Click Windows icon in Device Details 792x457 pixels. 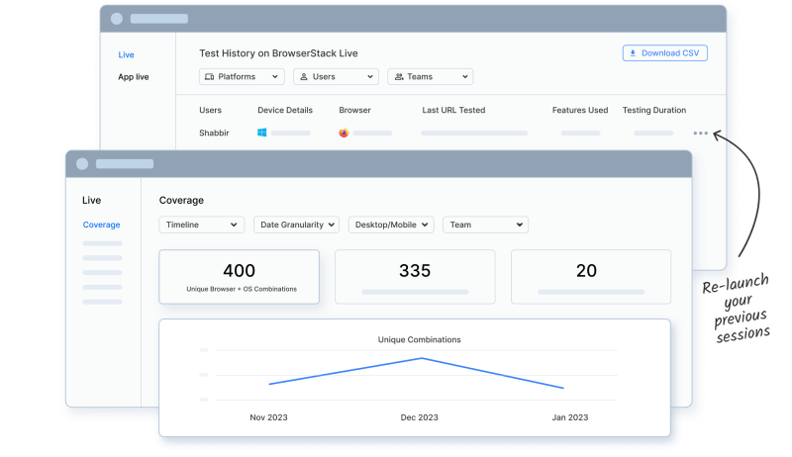tap(262, 133)
